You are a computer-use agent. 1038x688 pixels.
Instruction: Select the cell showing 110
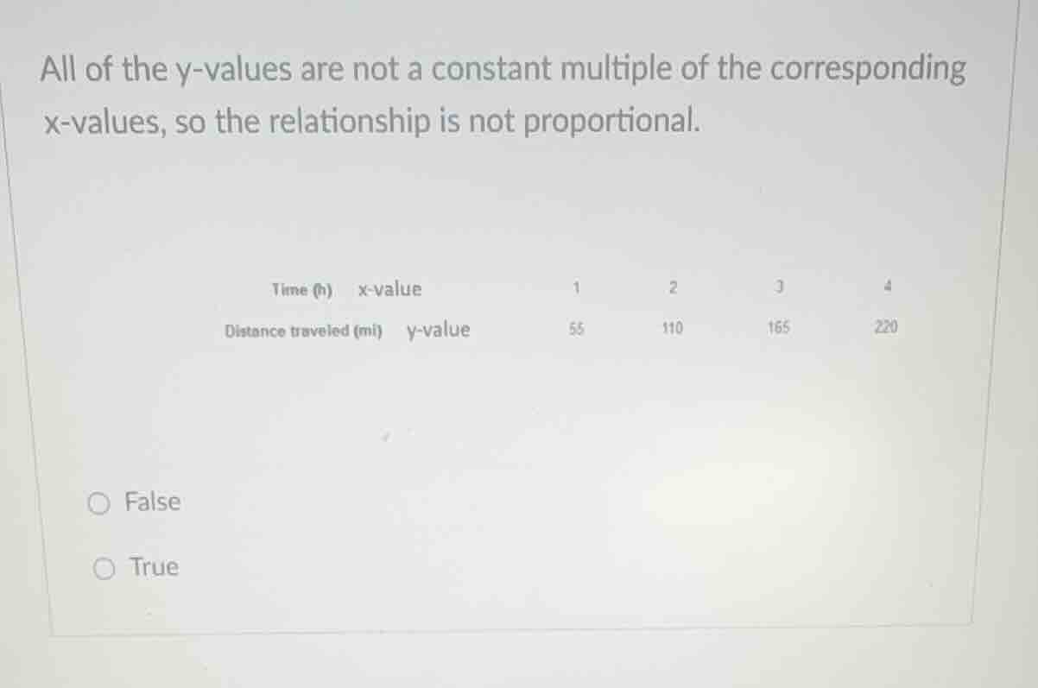point(673,327)
